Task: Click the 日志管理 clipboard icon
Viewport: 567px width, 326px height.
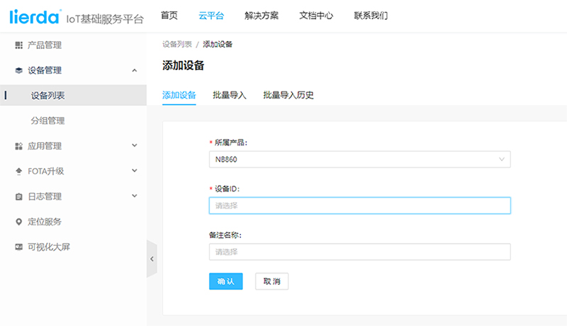Action: tap(18, 196)
